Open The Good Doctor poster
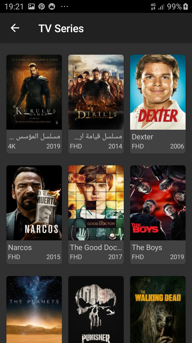Image resolution: width=192 pixels, height=343 pixels. pyautogui.click(x=96, y=203)
